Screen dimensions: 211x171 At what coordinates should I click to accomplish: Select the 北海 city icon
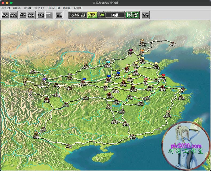(x=156, y=66)
